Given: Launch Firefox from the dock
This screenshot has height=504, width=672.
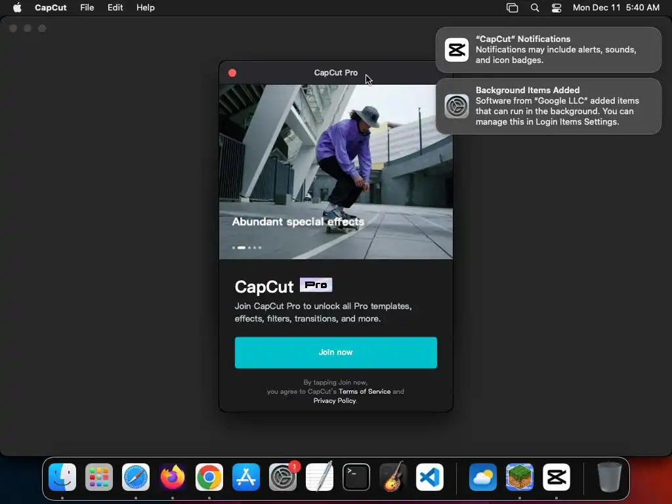Looking at the screenshot, I should 173,477.
